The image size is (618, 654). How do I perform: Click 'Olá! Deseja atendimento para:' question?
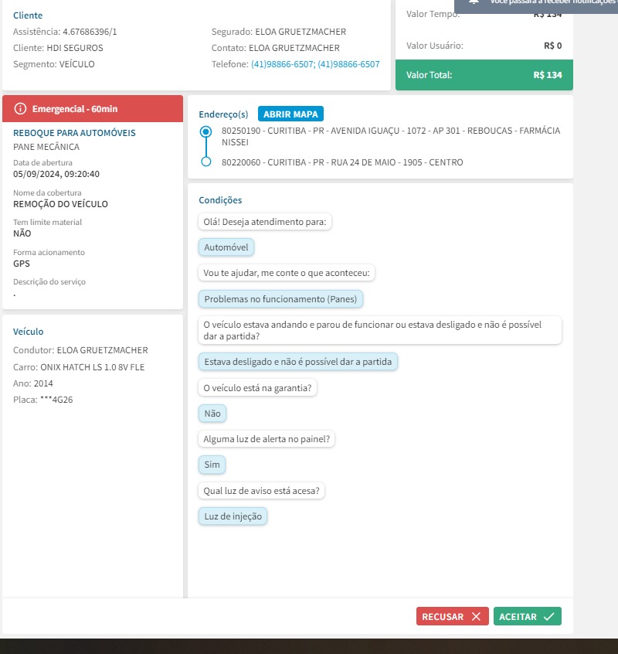[x=265, y=222]
